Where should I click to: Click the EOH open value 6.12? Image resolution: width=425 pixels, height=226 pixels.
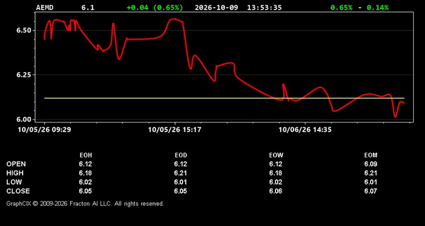pyautogui.click(x=86, y=164)
